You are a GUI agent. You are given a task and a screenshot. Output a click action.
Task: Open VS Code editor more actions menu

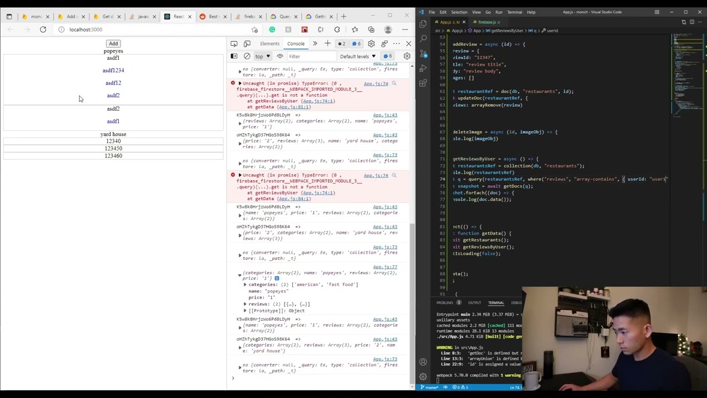pos(699,22)
